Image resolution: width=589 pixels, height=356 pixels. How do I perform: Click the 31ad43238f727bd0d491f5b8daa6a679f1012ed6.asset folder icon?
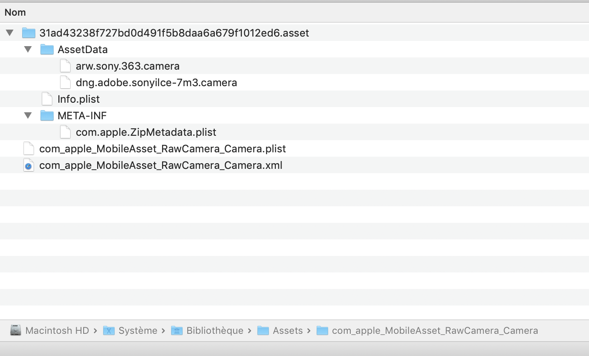pos(29,33)
